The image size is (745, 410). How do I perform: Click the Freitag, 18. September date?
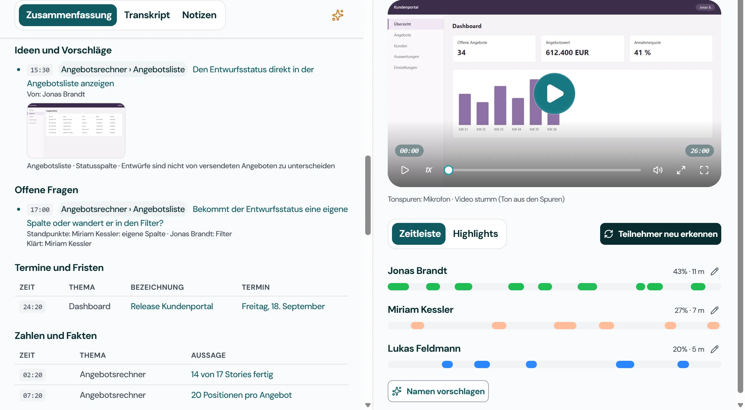(x=283, y=306)
